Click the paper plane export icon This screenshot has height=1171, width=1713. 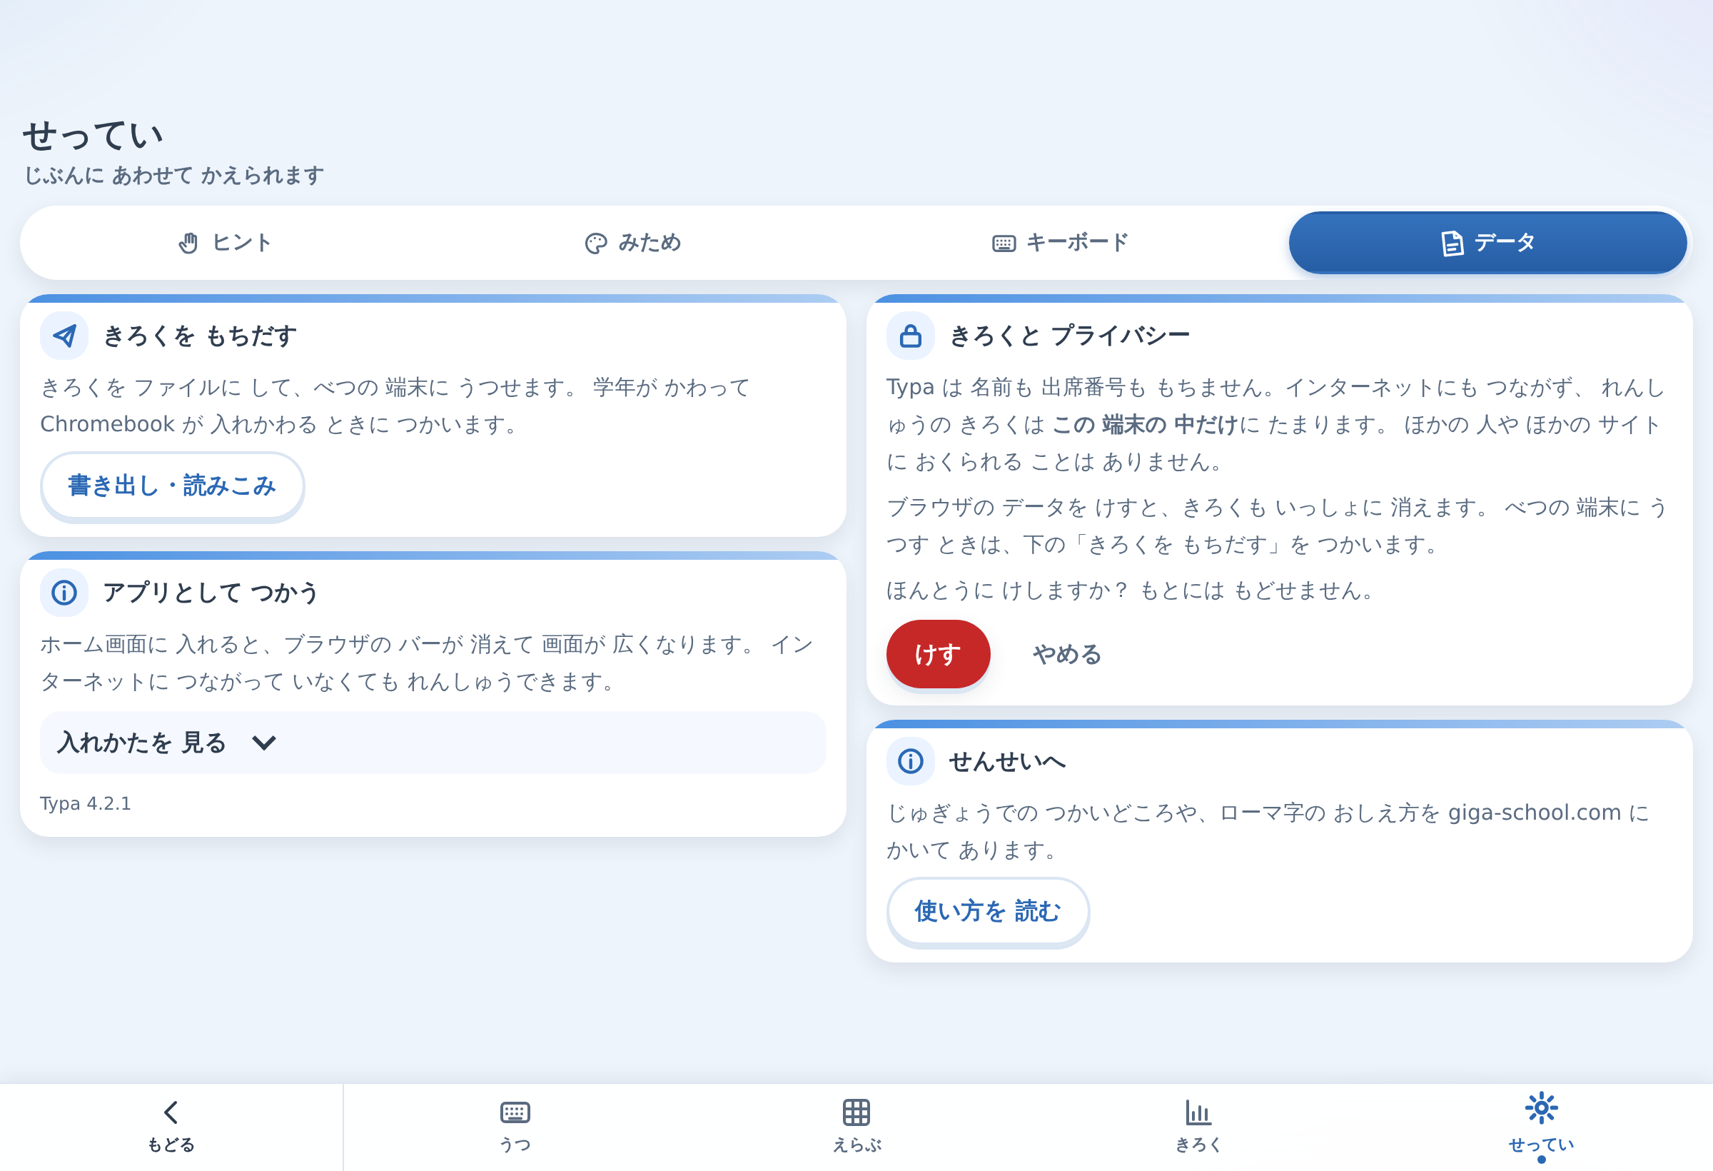pyautogui.click(x=64, y=336)
